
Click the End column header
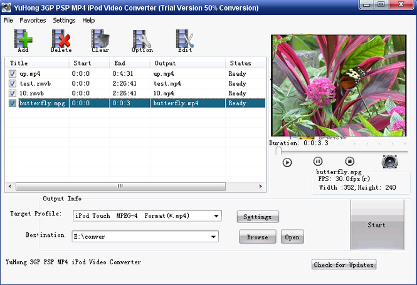click(130, 63)
